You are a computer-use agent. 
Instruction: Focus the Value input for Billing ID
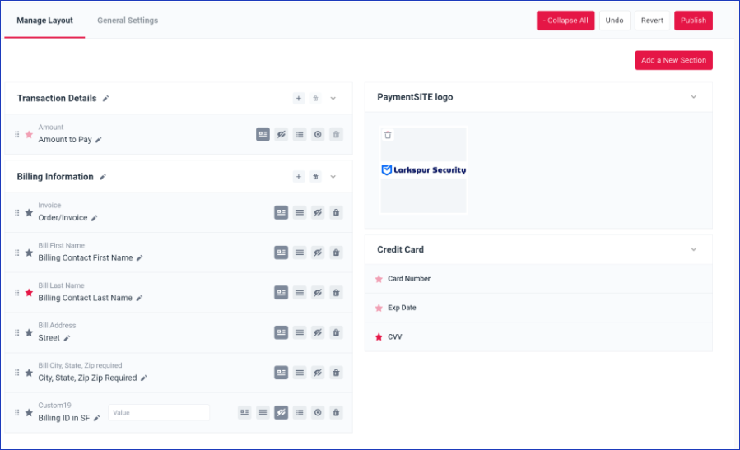(159, 413)
